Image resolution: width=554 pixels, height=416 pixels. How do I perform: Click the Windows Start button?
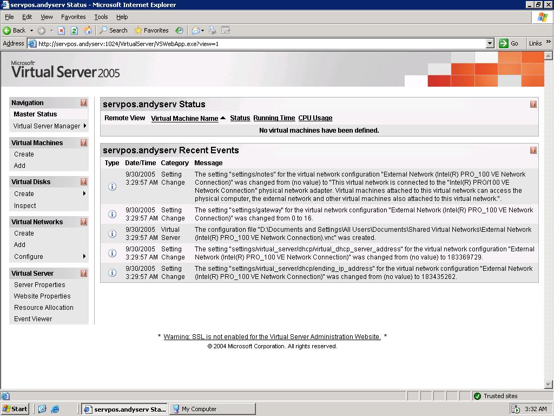15,409
